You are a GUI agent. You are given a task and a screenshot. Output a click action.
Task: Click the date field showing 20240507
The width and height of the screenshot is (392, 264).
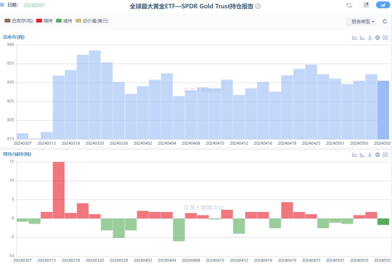tap(34, 5)
